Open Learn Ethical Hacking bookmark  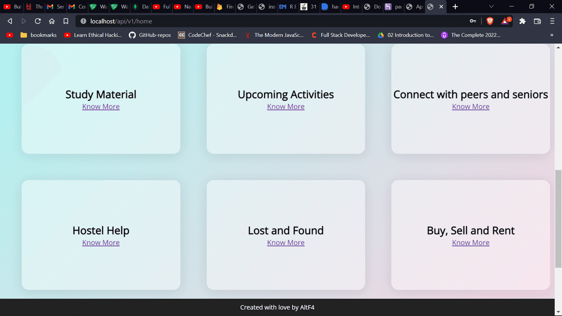pyautogui.click(x=93, y=35)
